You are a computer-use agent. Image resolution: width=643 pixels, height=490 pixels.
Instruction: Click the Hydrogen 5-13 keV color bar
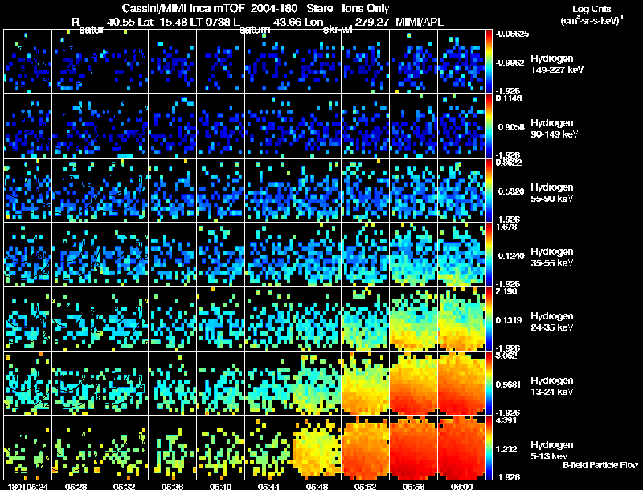pyautogui.click(x=489, y=447)
